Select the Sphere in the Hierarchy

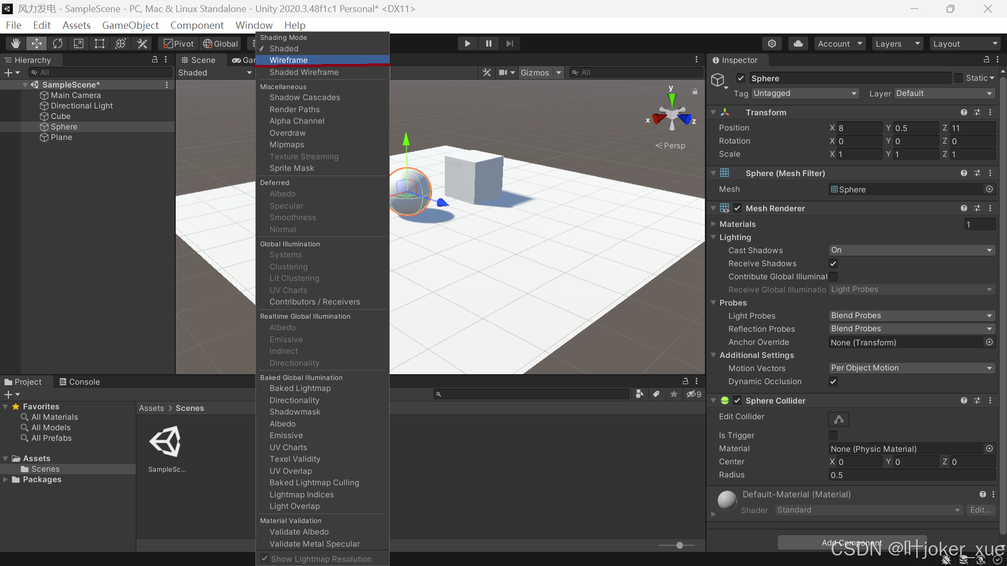(x=63, y=126)
